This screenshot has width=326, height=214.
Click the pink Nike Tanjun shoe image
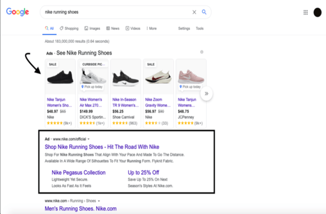(x=191, y=77)
